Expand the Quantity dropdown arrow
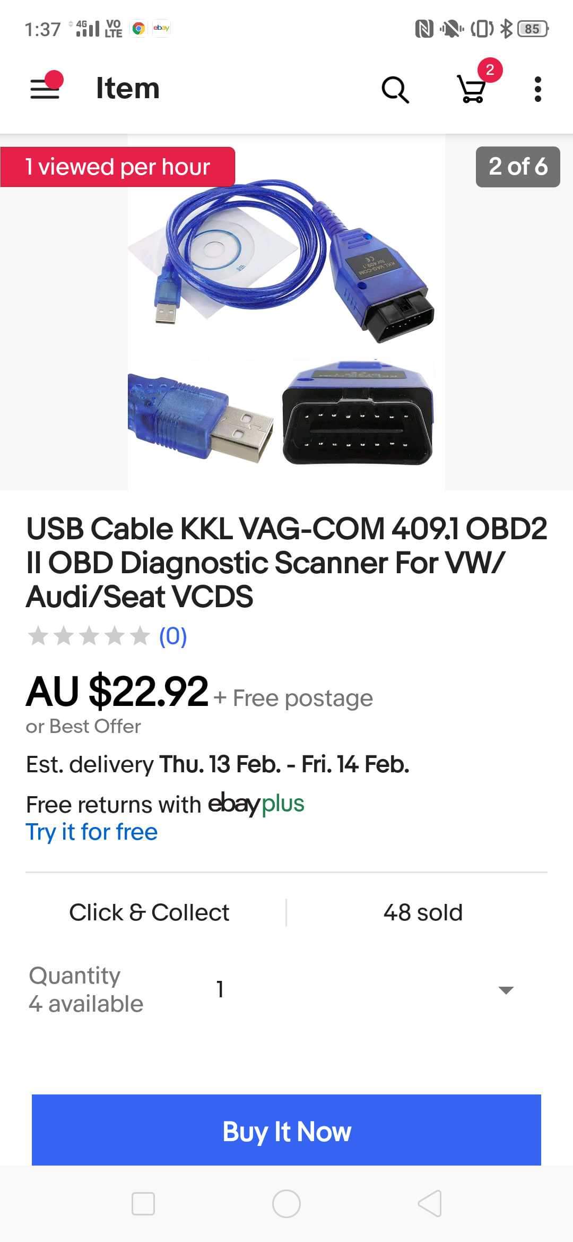This screenshot has width=573, height=1242. click(506, 990)
